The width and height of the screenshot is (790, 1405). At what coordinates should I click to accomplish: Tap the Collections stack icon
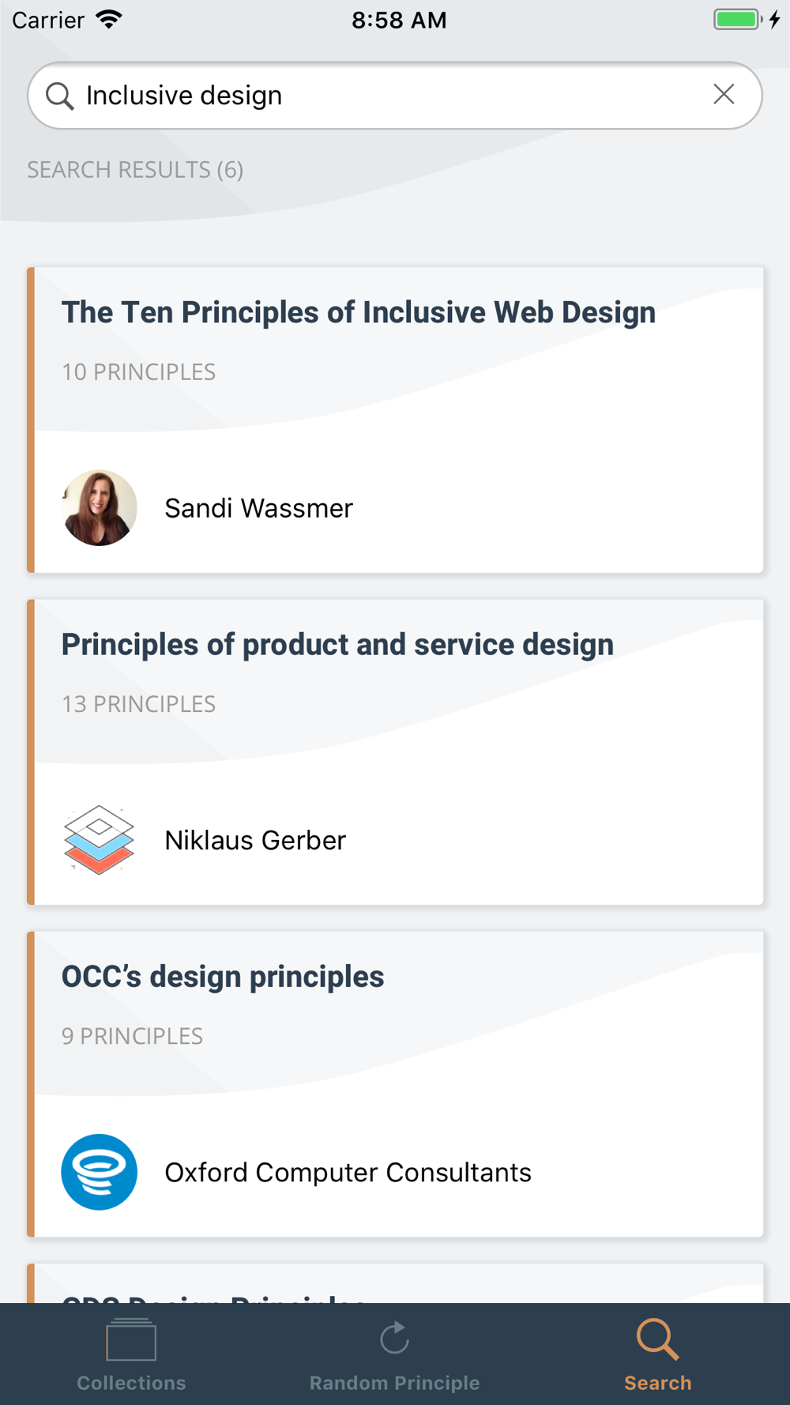point(131,1339)
